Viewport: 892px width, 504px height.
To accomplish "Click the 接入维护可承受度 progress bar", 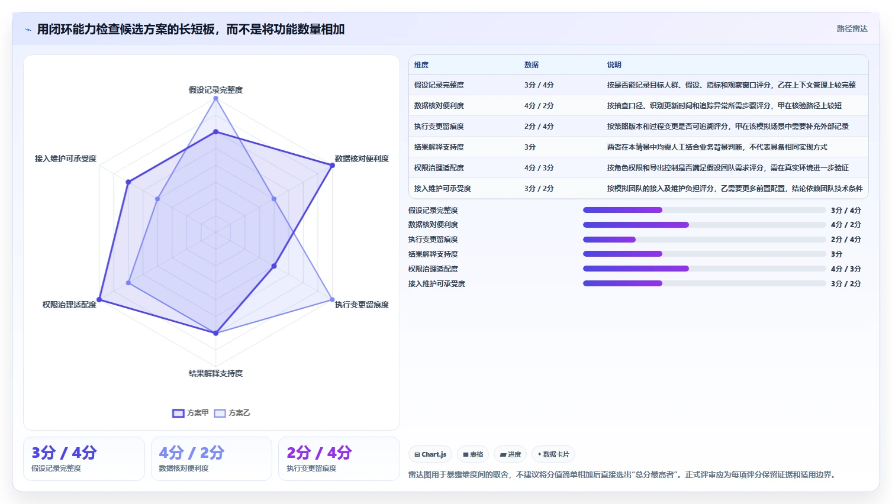I will pos(704,283).
